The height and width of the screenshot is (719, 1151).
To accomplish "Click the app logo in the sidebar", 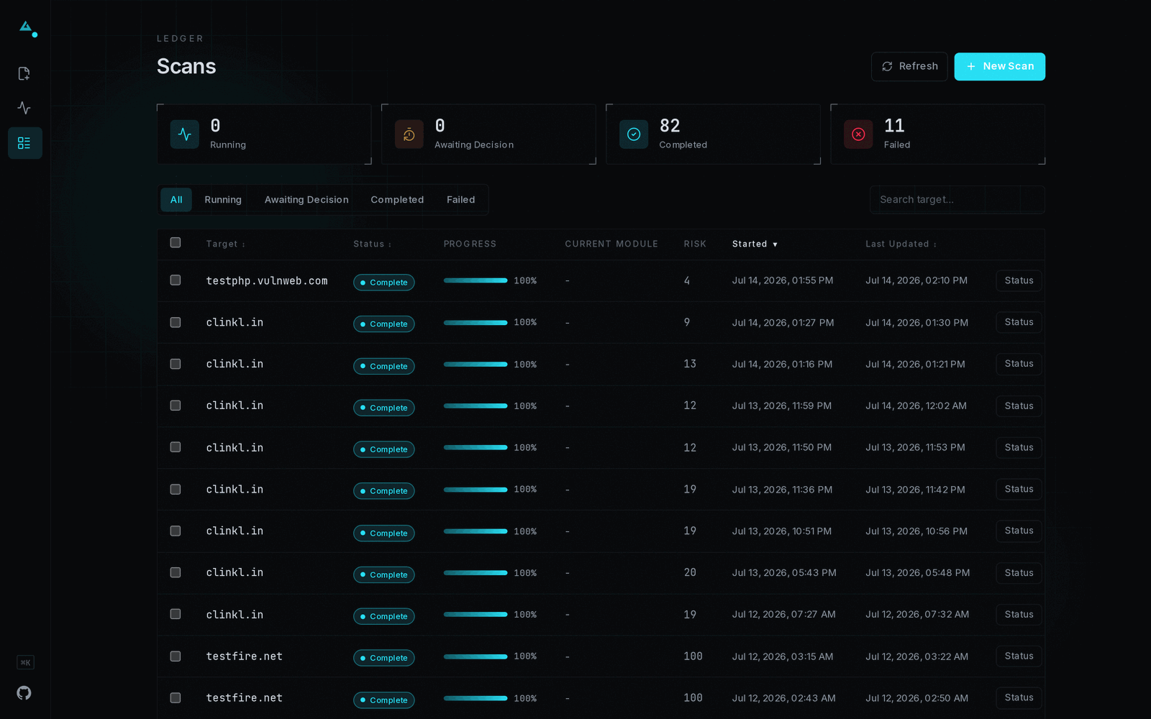I will coord(27,29).
